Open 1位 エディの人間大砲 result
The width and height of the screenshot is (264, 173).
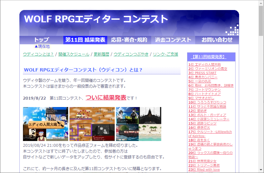[205, 64]
